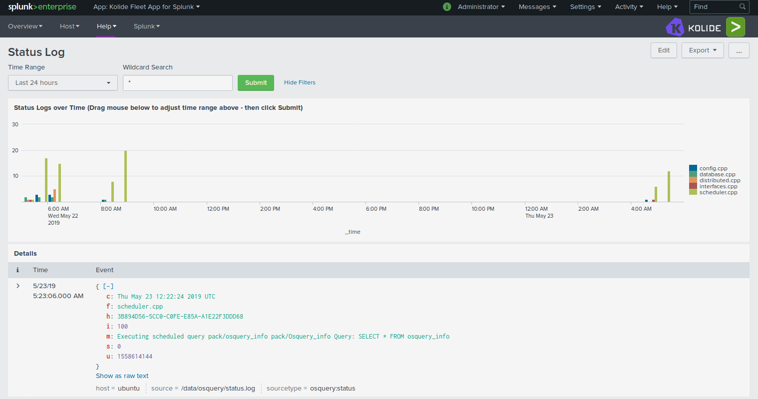Click the source value /data/osquery/status.log
Viewport: 758px width, 399px height.
tap(218, 389)
